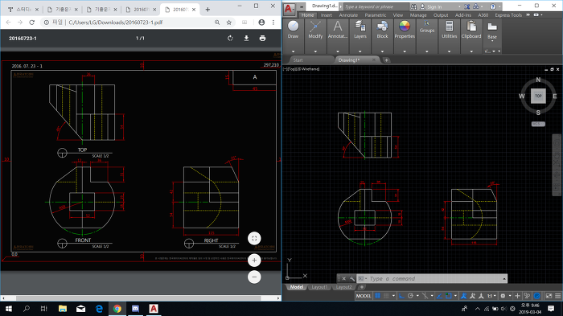
Task: Open the AutoCAD application menu (red A)
Action: pyautogui.click(x=289, y=9)
